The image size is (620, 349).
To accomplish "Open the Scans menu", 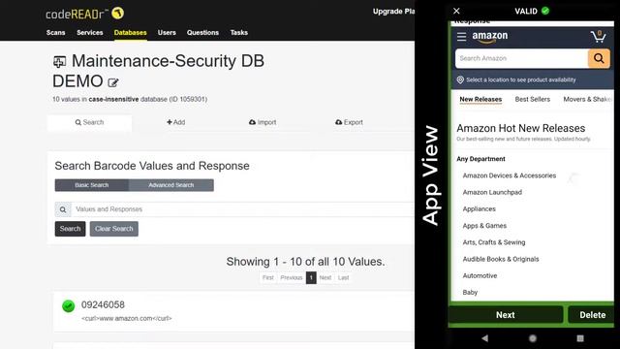I will [56, 32].
